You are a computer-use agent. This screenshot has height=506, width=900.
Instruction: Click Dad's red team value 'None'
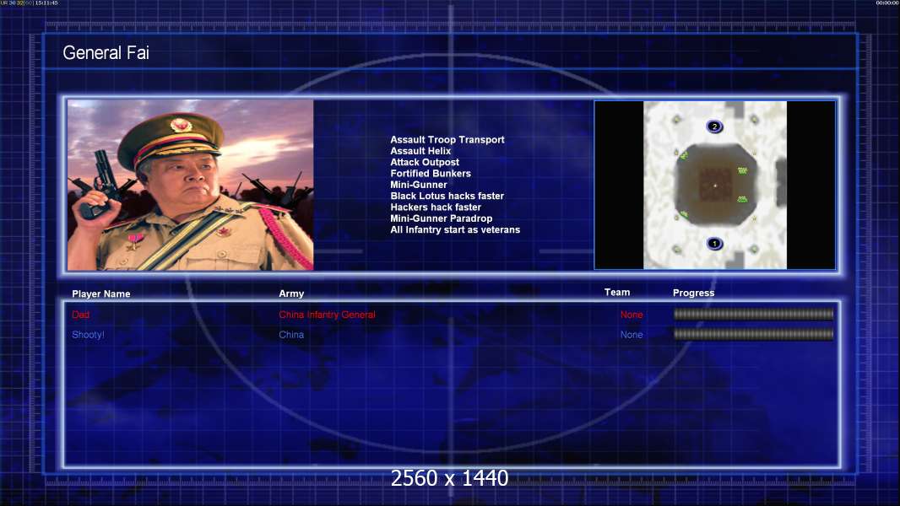pos(632,315)
